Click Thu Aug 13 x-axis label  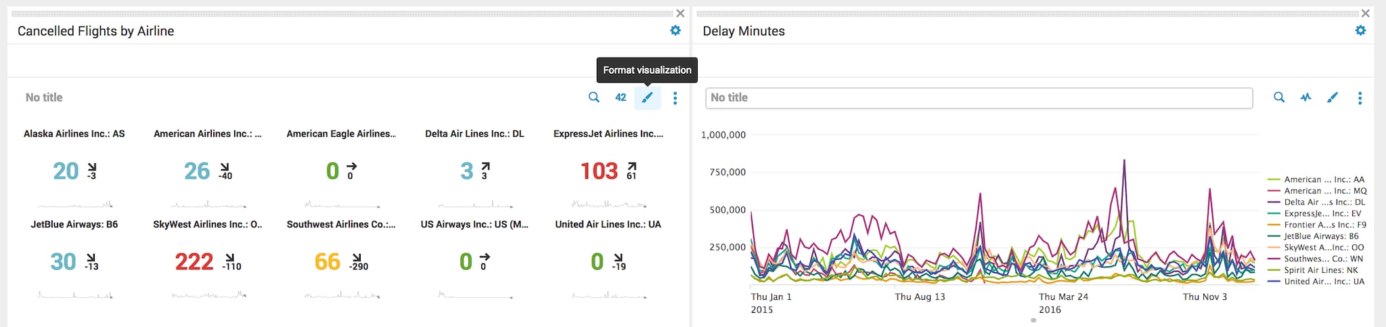[920, 297]
